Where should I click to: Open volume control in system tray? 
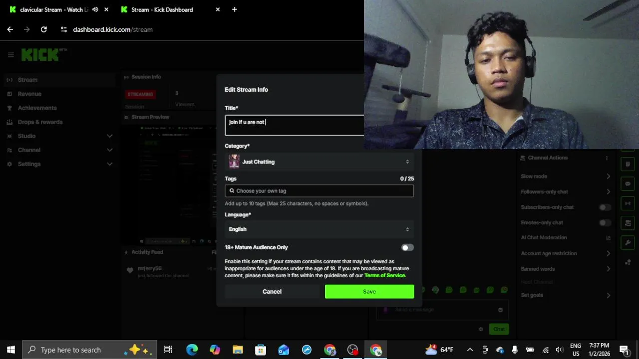coord(560,350)
